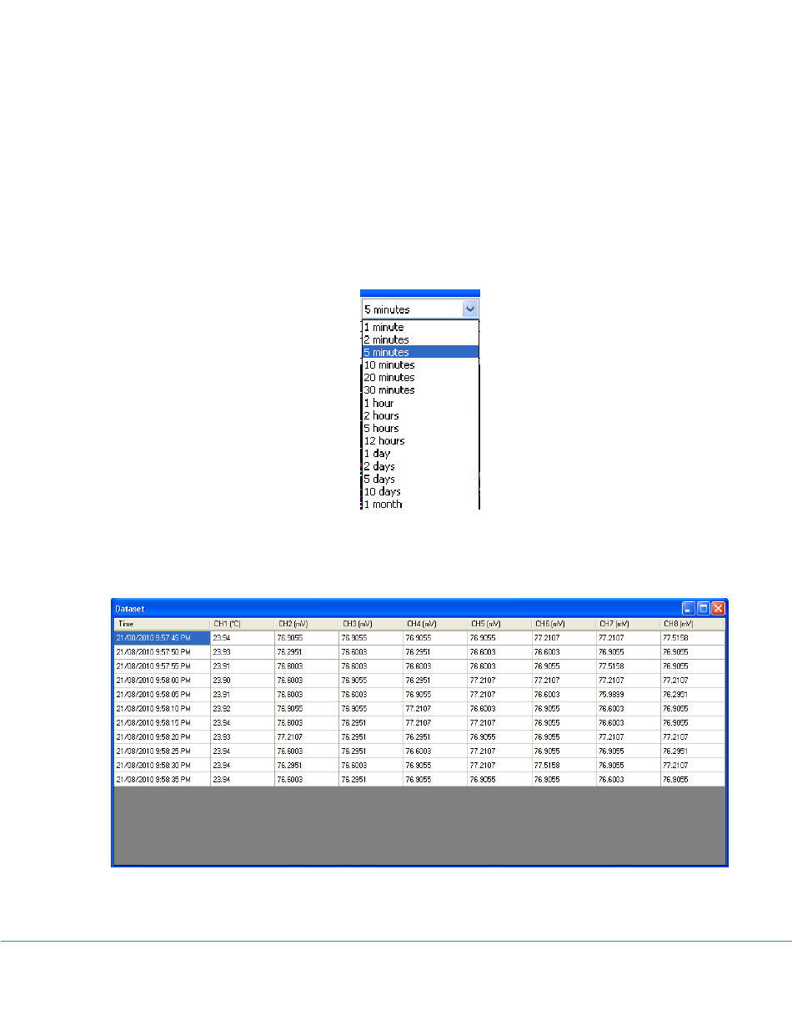Select the 9:57:50 PM timestamp row

(x=162, y=651)
